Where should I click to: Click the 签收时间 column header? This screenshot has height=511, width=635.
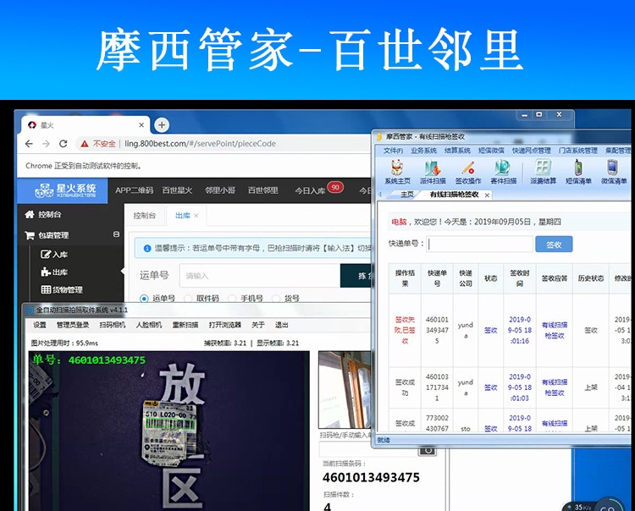pyautogui.click(x=520, y=278)
